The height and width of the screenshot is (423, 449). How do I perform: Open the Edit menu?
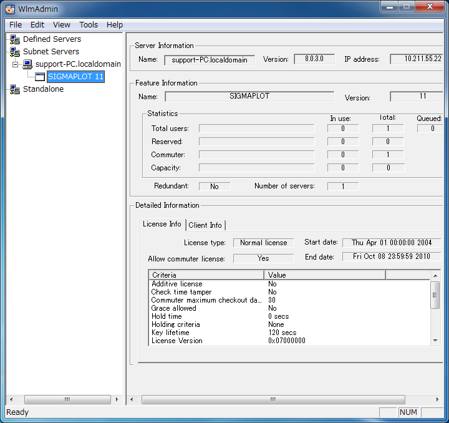tap(37, 25)
